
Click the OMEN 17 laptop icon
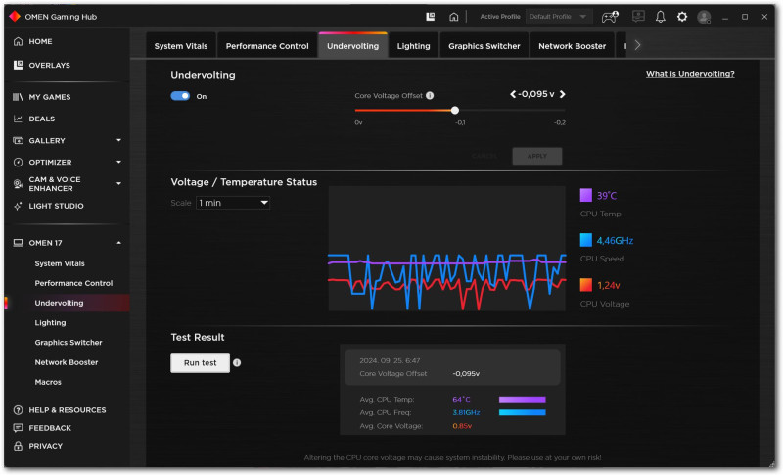point(18,243)
